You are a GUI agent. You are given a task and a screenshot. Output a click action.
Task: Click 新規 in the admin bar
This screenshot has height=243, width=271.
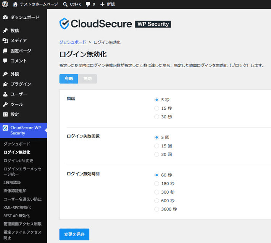pyautogui.click(x=111, y=4)
